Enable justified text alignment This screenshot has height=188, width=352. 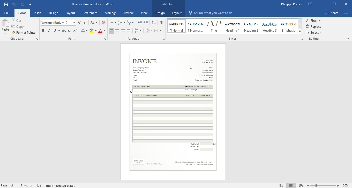[129, 30]
